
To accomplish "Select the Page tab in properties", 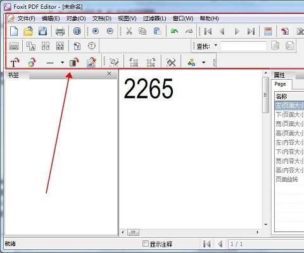I will (281, 84).
